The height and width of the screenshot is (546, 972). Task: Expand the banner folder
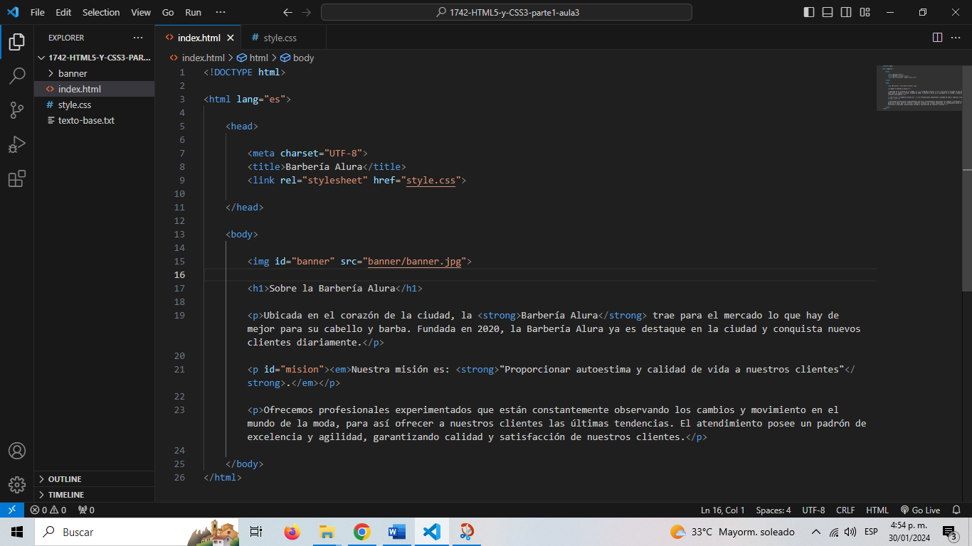click(x=94, y=73)
